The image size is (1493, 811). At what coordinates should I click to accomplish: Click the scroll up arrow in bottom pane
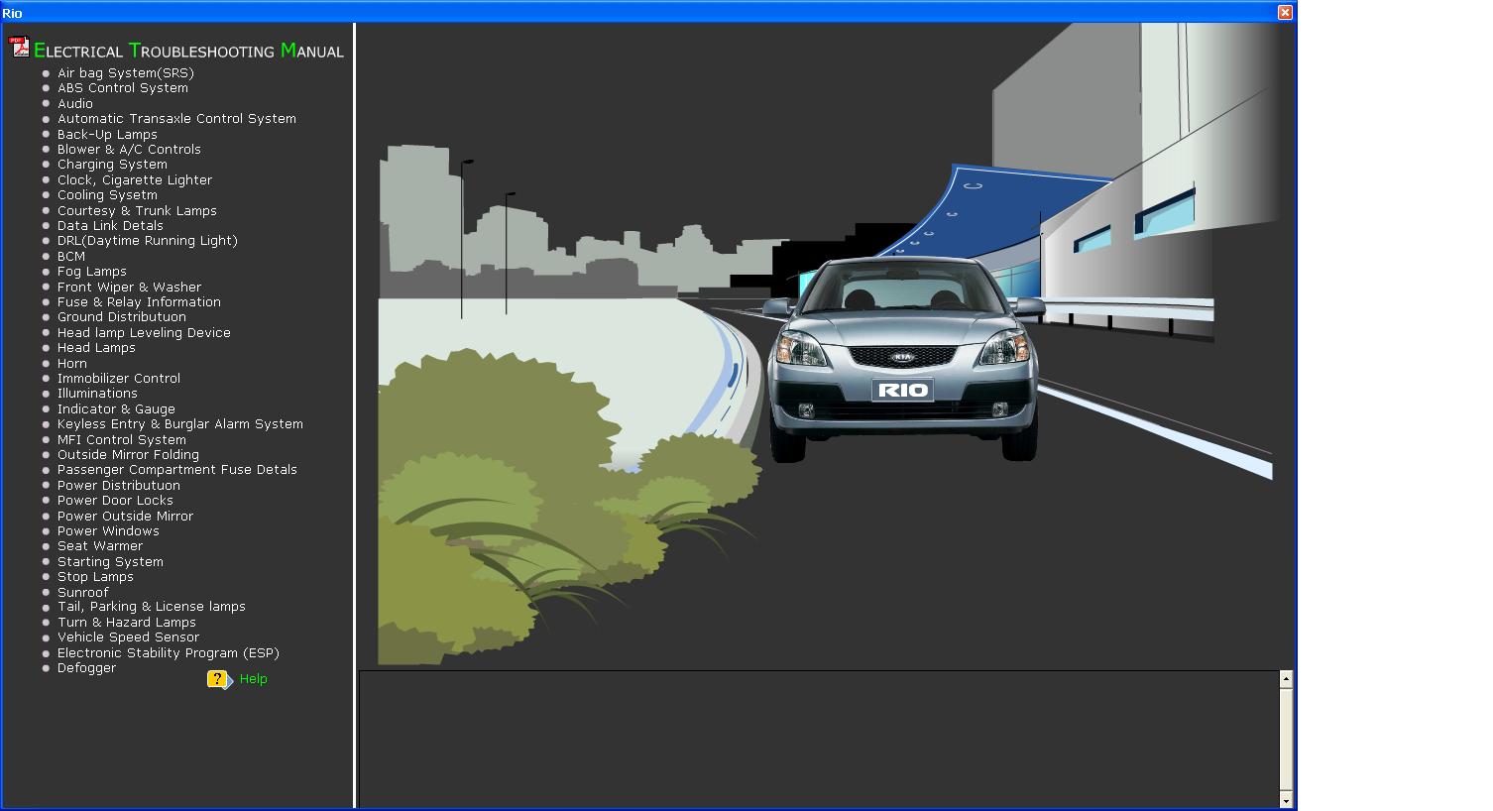[1286, 679]
